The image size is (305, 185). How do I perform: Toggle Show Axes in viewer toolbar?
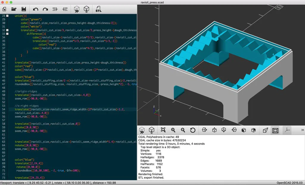[x=287, y=130]
